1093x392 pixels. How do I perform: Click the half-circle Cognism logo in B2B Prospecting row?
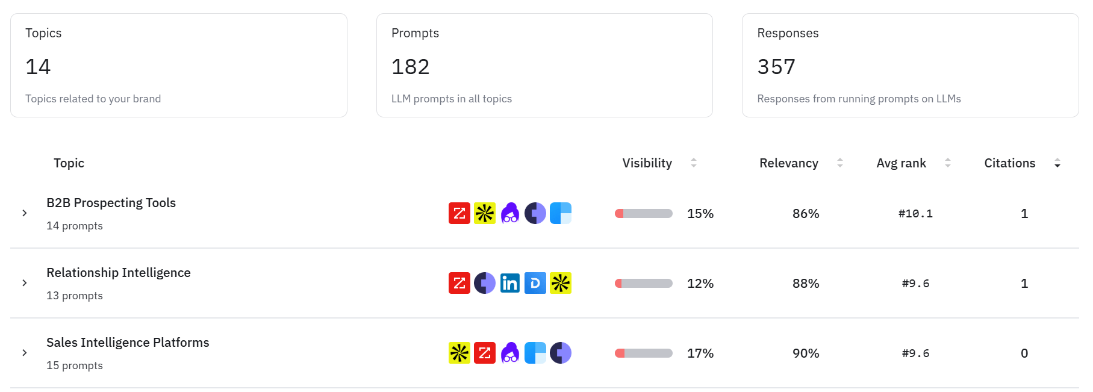[x=535, y=213]
